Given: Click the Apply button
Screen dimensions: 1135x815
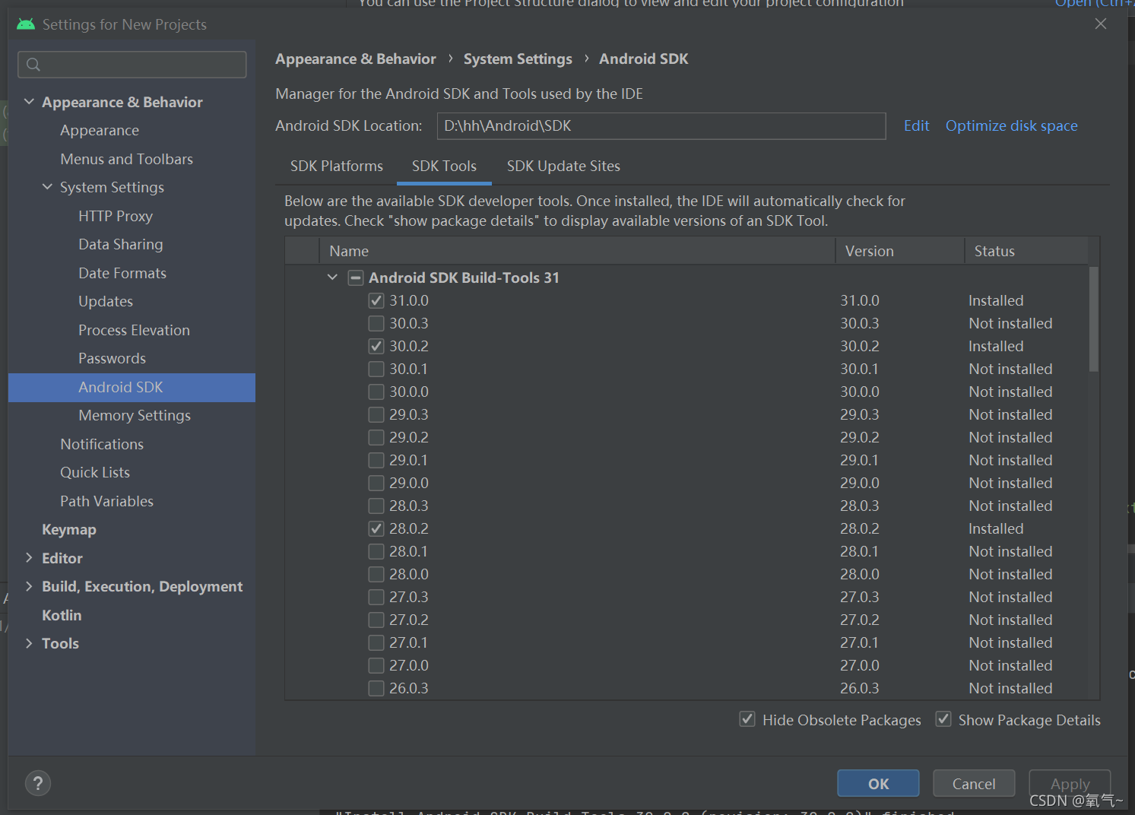Looking at the screenshot, I should coord(1070,783).
